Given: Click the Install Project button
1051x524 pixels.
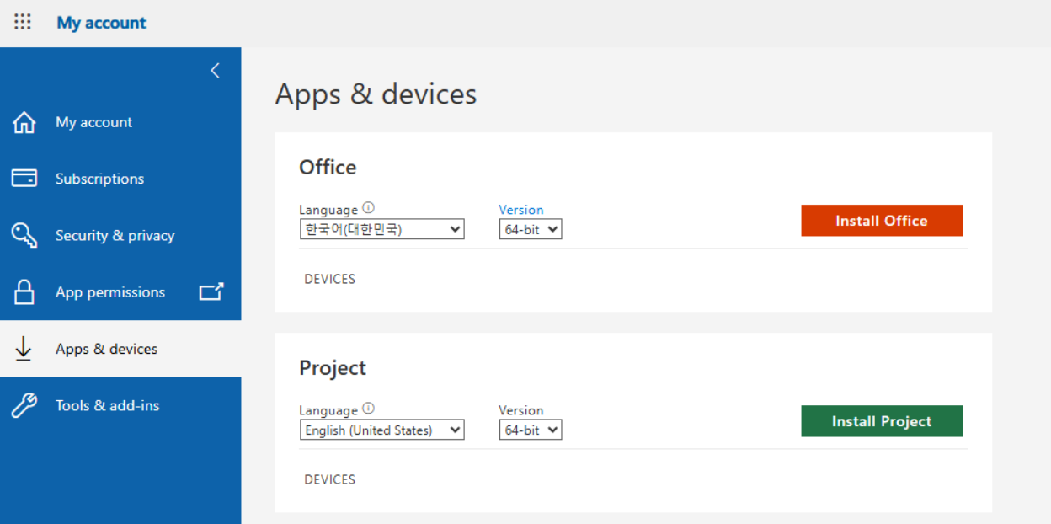Looking at the screenshot, I should click(882, 421).
